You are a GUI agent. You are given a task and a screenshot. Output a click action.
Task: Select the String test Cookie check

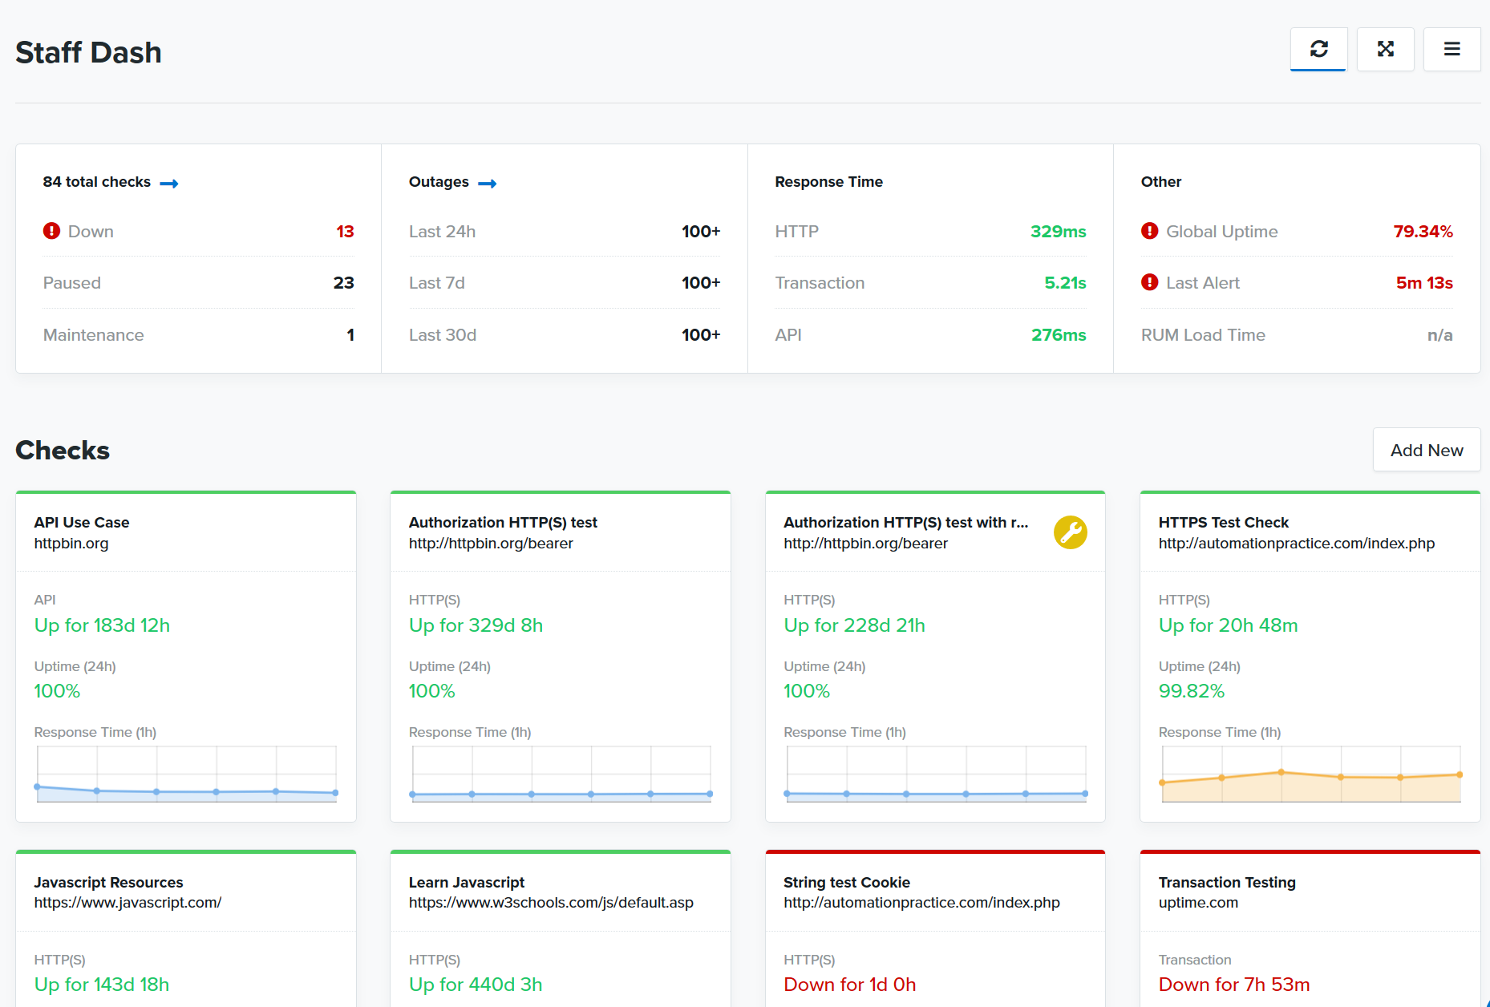[846, 883]
